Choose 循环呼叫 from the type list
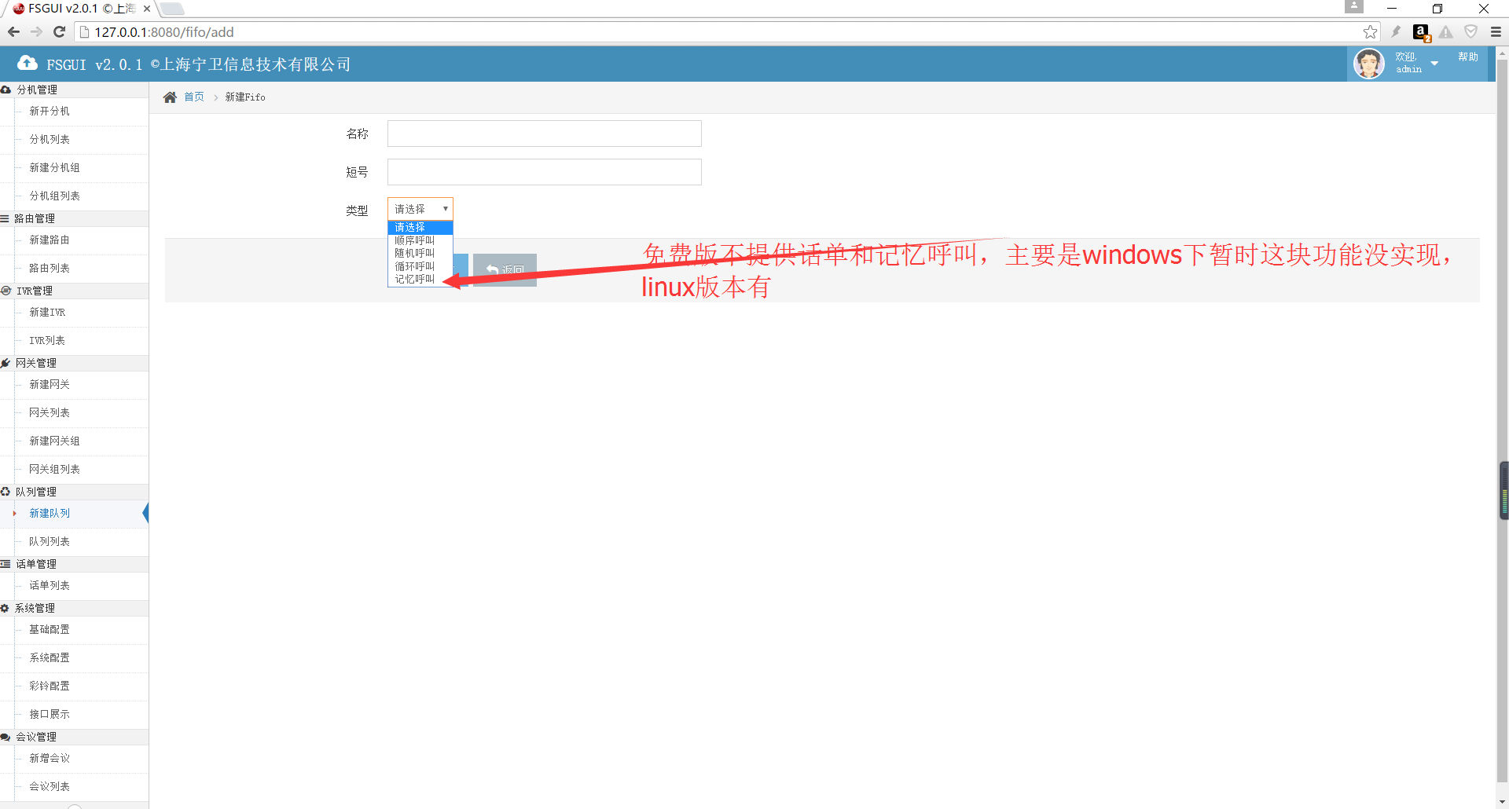Image resolution: width=1509 pixels, height=809 pixels. point(414,266)
